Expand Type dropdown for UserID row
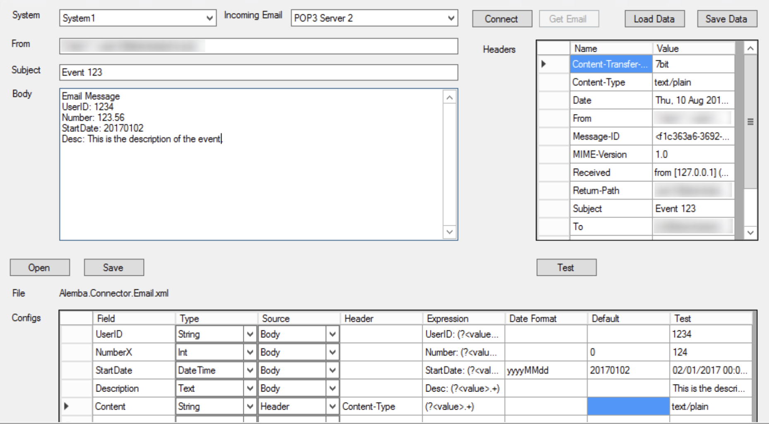 [250, 334]
